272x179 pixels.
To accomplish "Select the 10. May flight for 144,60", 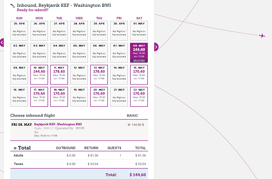I will coord(39,75).
